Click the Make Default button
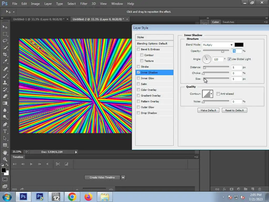Screen dimensions: 269x202 [x=208, y=110]
